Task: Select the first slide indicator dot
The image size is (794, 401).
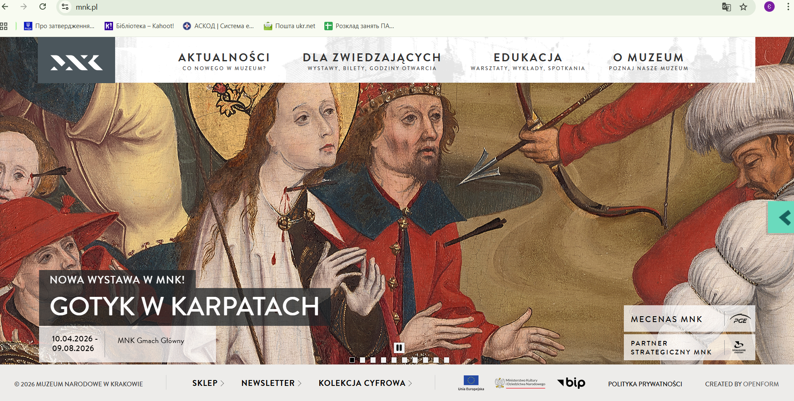Action: 352,360
